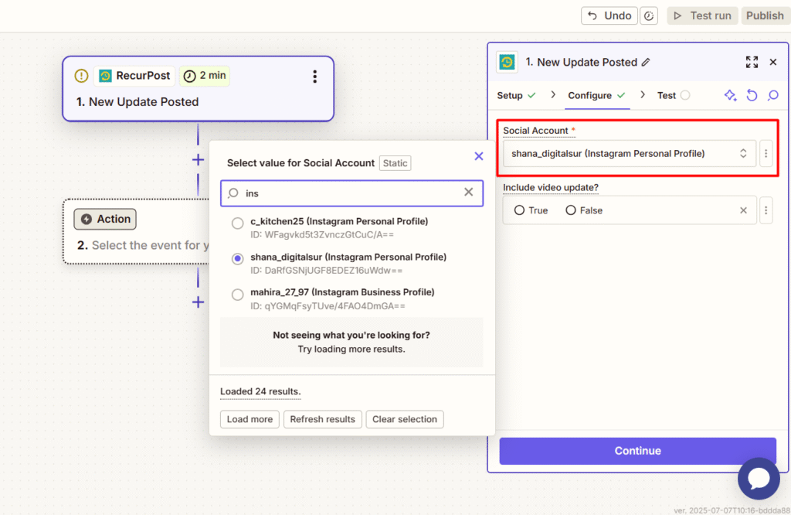Add a step below the Action card

(x=199, y=302)
